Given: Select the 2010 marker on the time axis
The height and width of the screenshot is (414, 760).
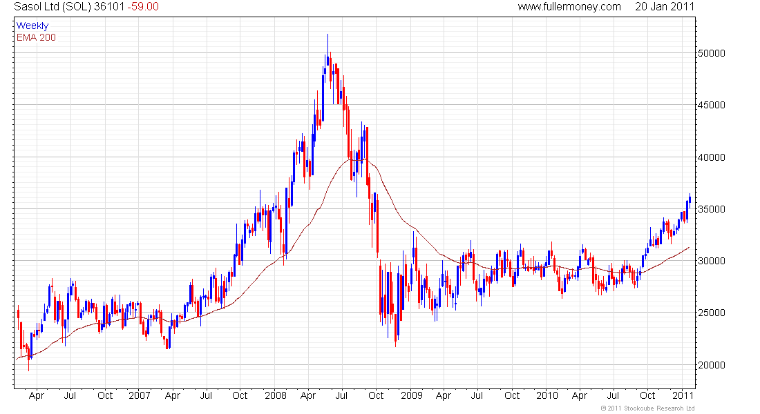Looking at the screenshot, I should (547, 396).
